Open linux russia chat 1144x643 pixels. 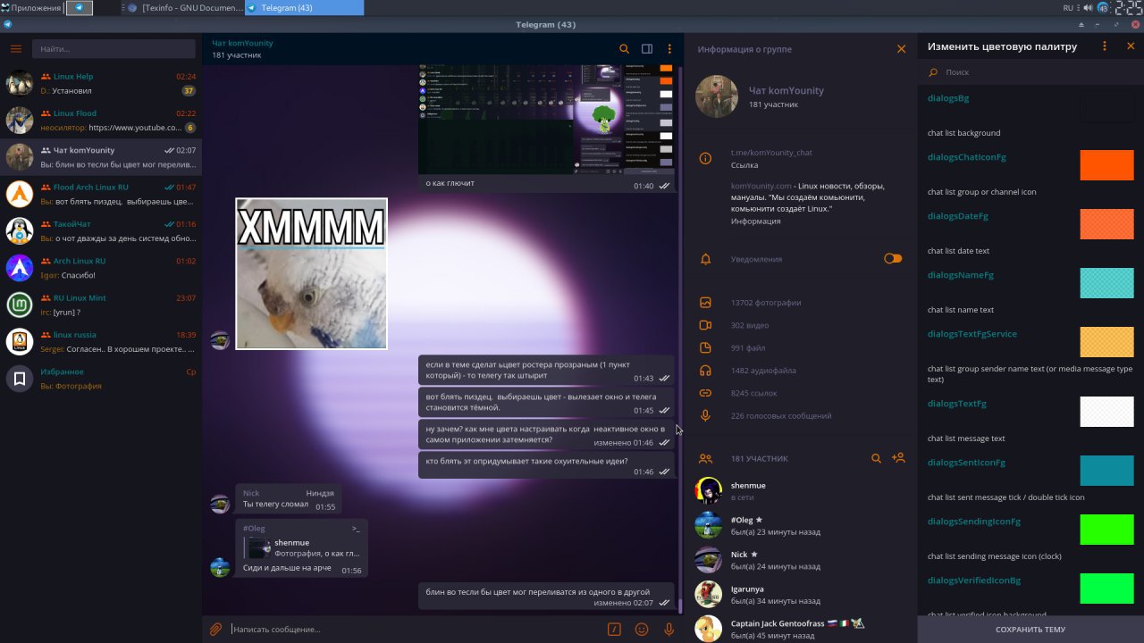point(101,341)
